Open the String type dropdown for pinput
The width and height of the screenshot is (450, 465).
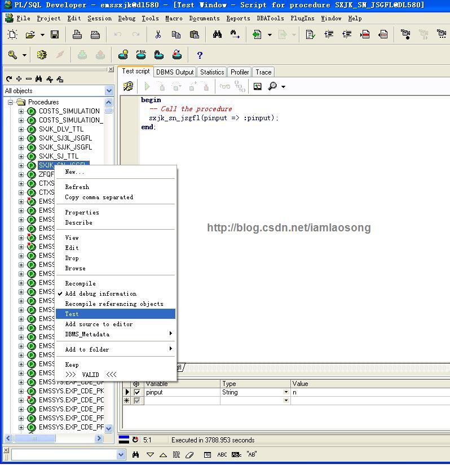pyautogui.click(x=286, y=392)
